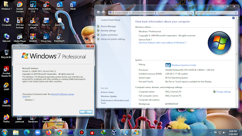
Task: Expand the address bar history dropdown
Action: pyautogui.click(x=188, y=13)
